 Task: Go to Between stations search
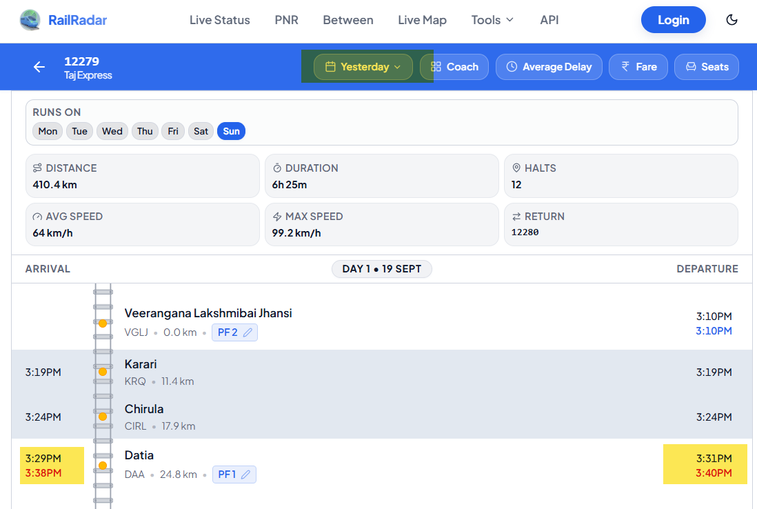pyautogui.click(x=348, y=20)
